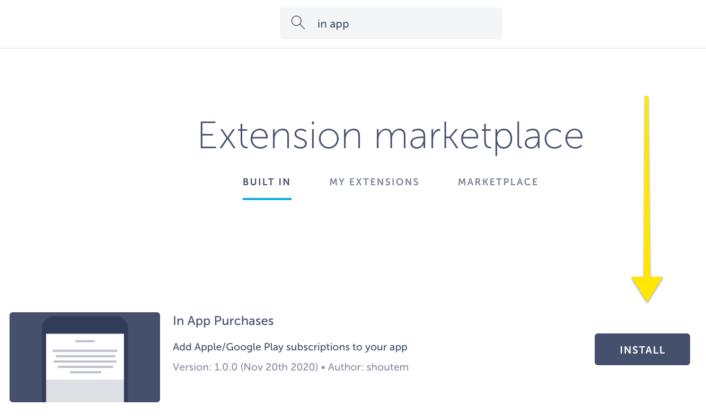Select the BUILT IN tab

point(267,182)
